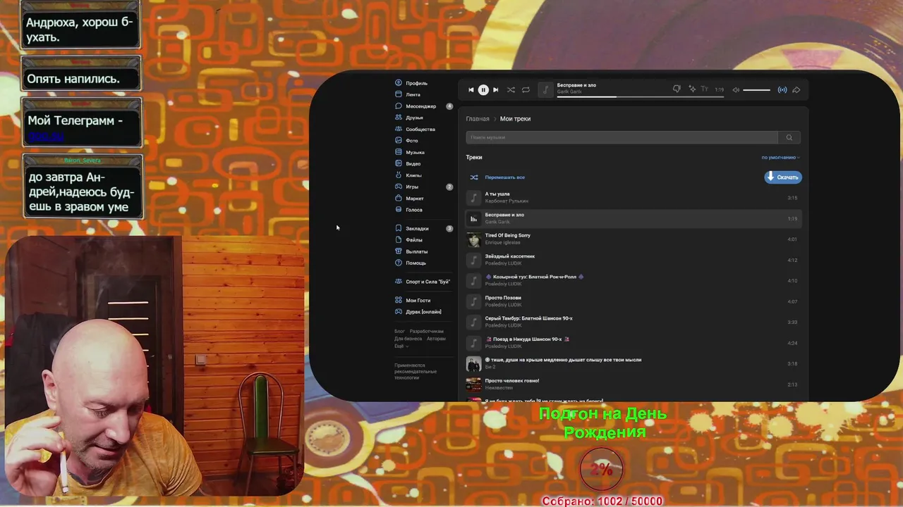Open the Фото section icon

[399, 141]
